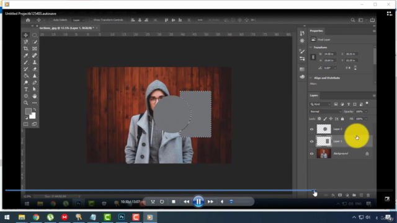Select the Sharpen tool
397x223 pixels.
(35, 76)
